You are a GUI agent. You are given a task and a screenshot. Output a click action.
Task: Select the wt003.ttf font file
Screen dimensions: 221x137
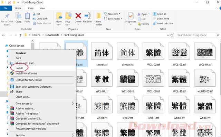tap(153, 108)
